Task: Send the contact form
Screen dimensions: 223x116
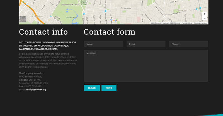Action: 109,88
